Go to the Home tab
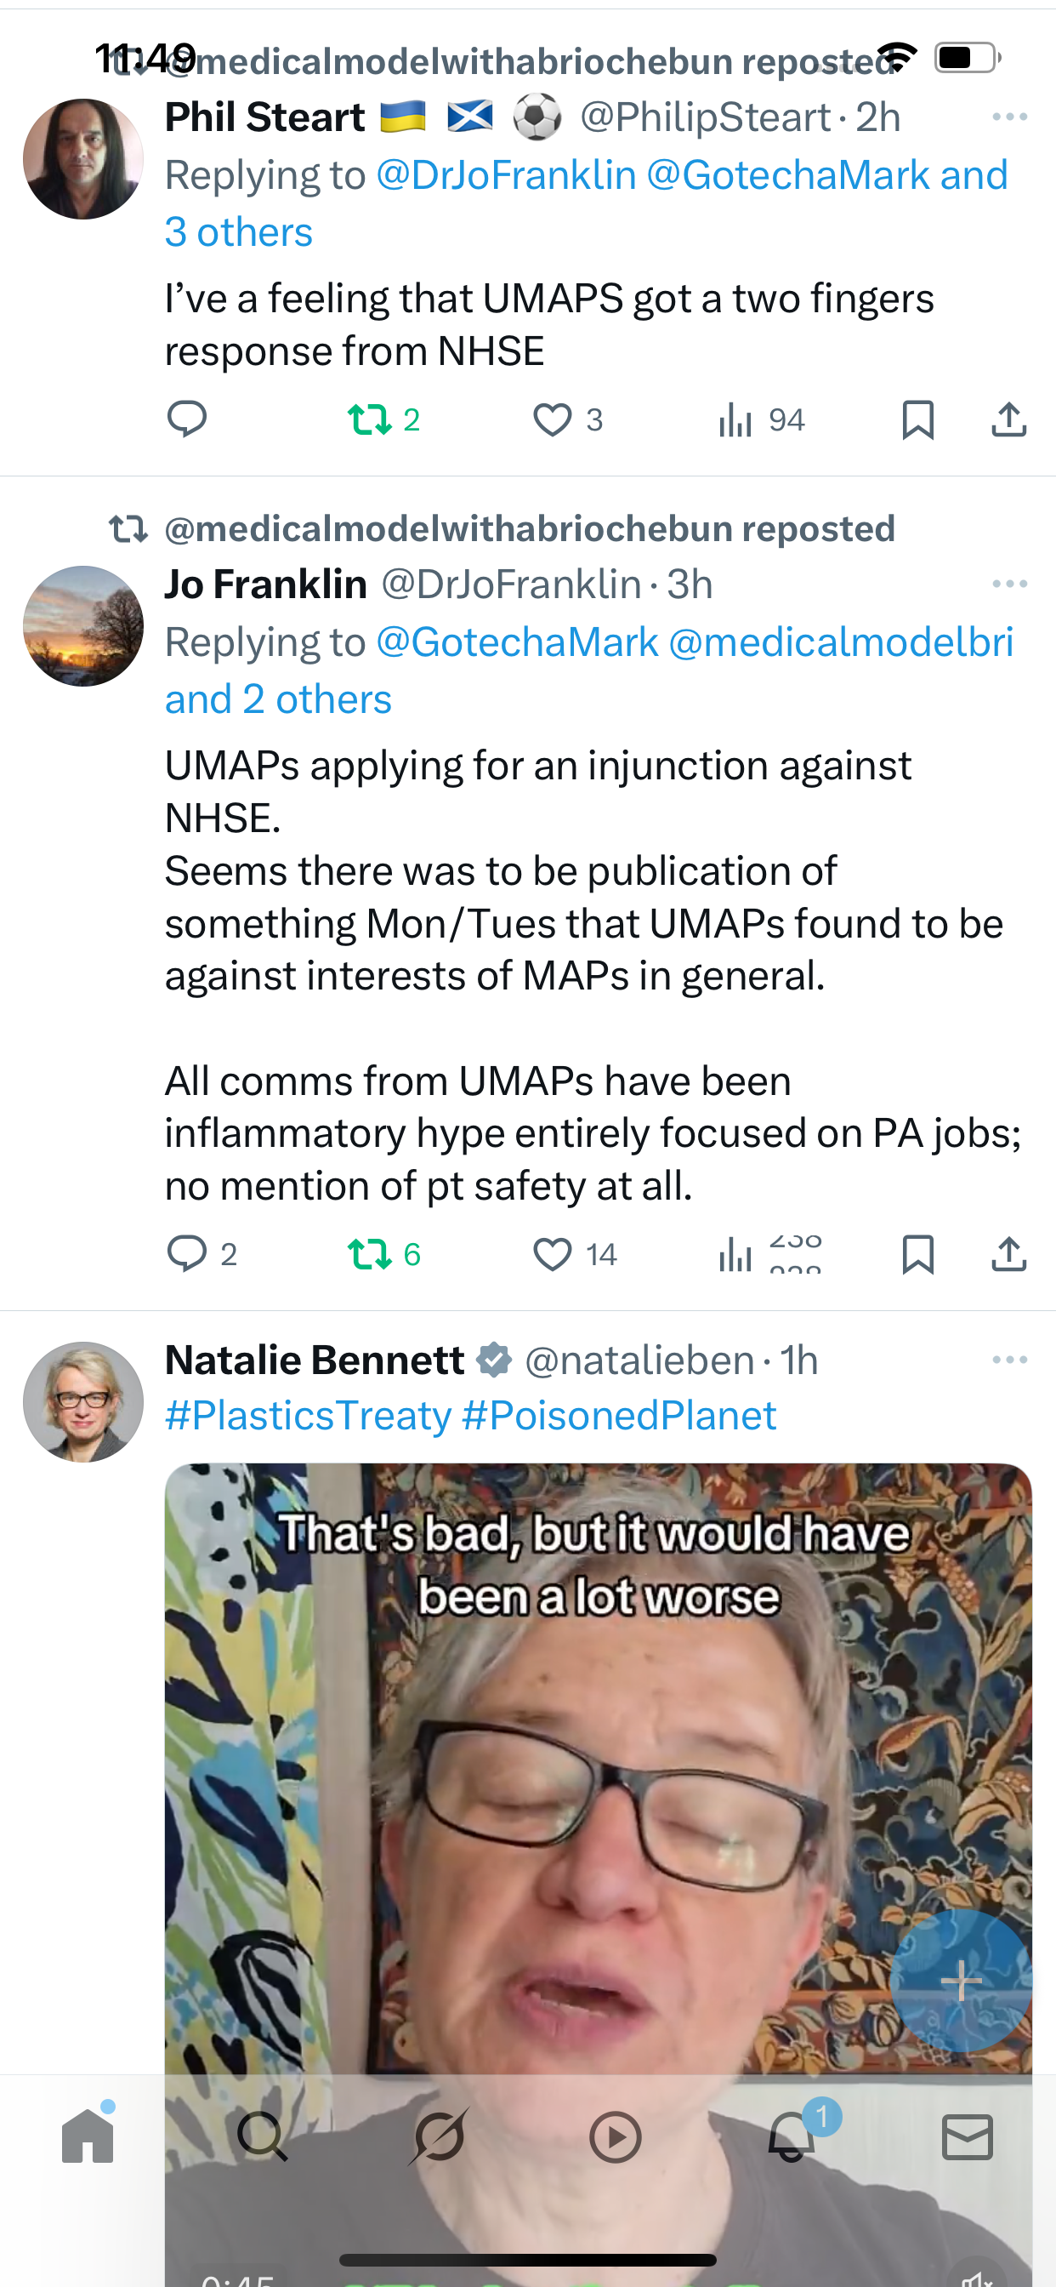1056x2287 pixels. 88,2136
